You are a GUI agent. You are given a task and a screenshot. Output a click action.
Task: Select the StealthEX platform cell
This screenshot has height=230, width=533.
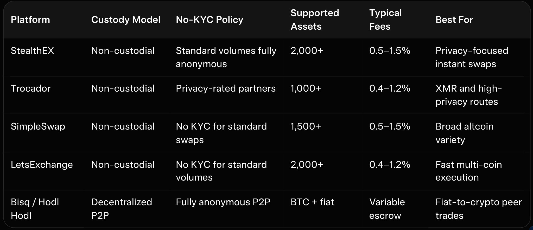point(32,51)
